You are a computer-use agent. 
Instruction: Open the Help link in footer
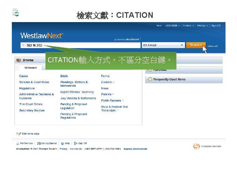click(67, 143)
